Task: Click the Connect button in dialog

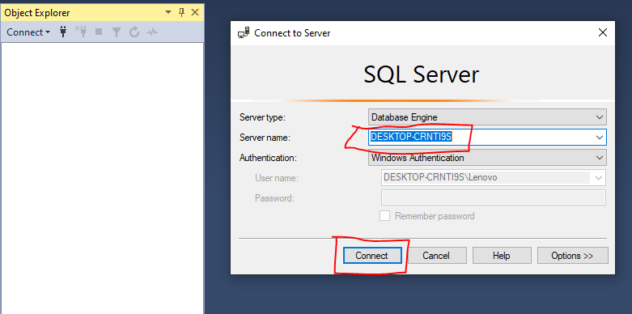Action: coord(372,256)
